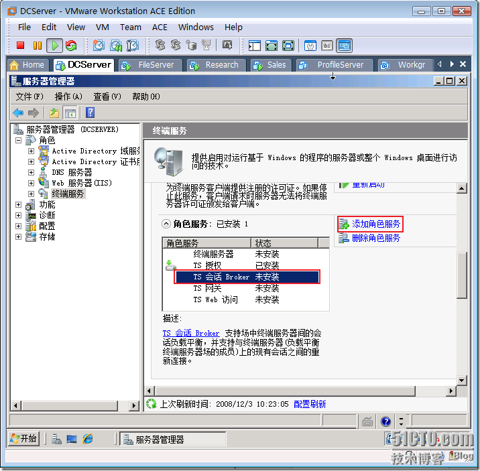
Task: Click the VMware reset restart icon
Action: [x=71, y=46]
